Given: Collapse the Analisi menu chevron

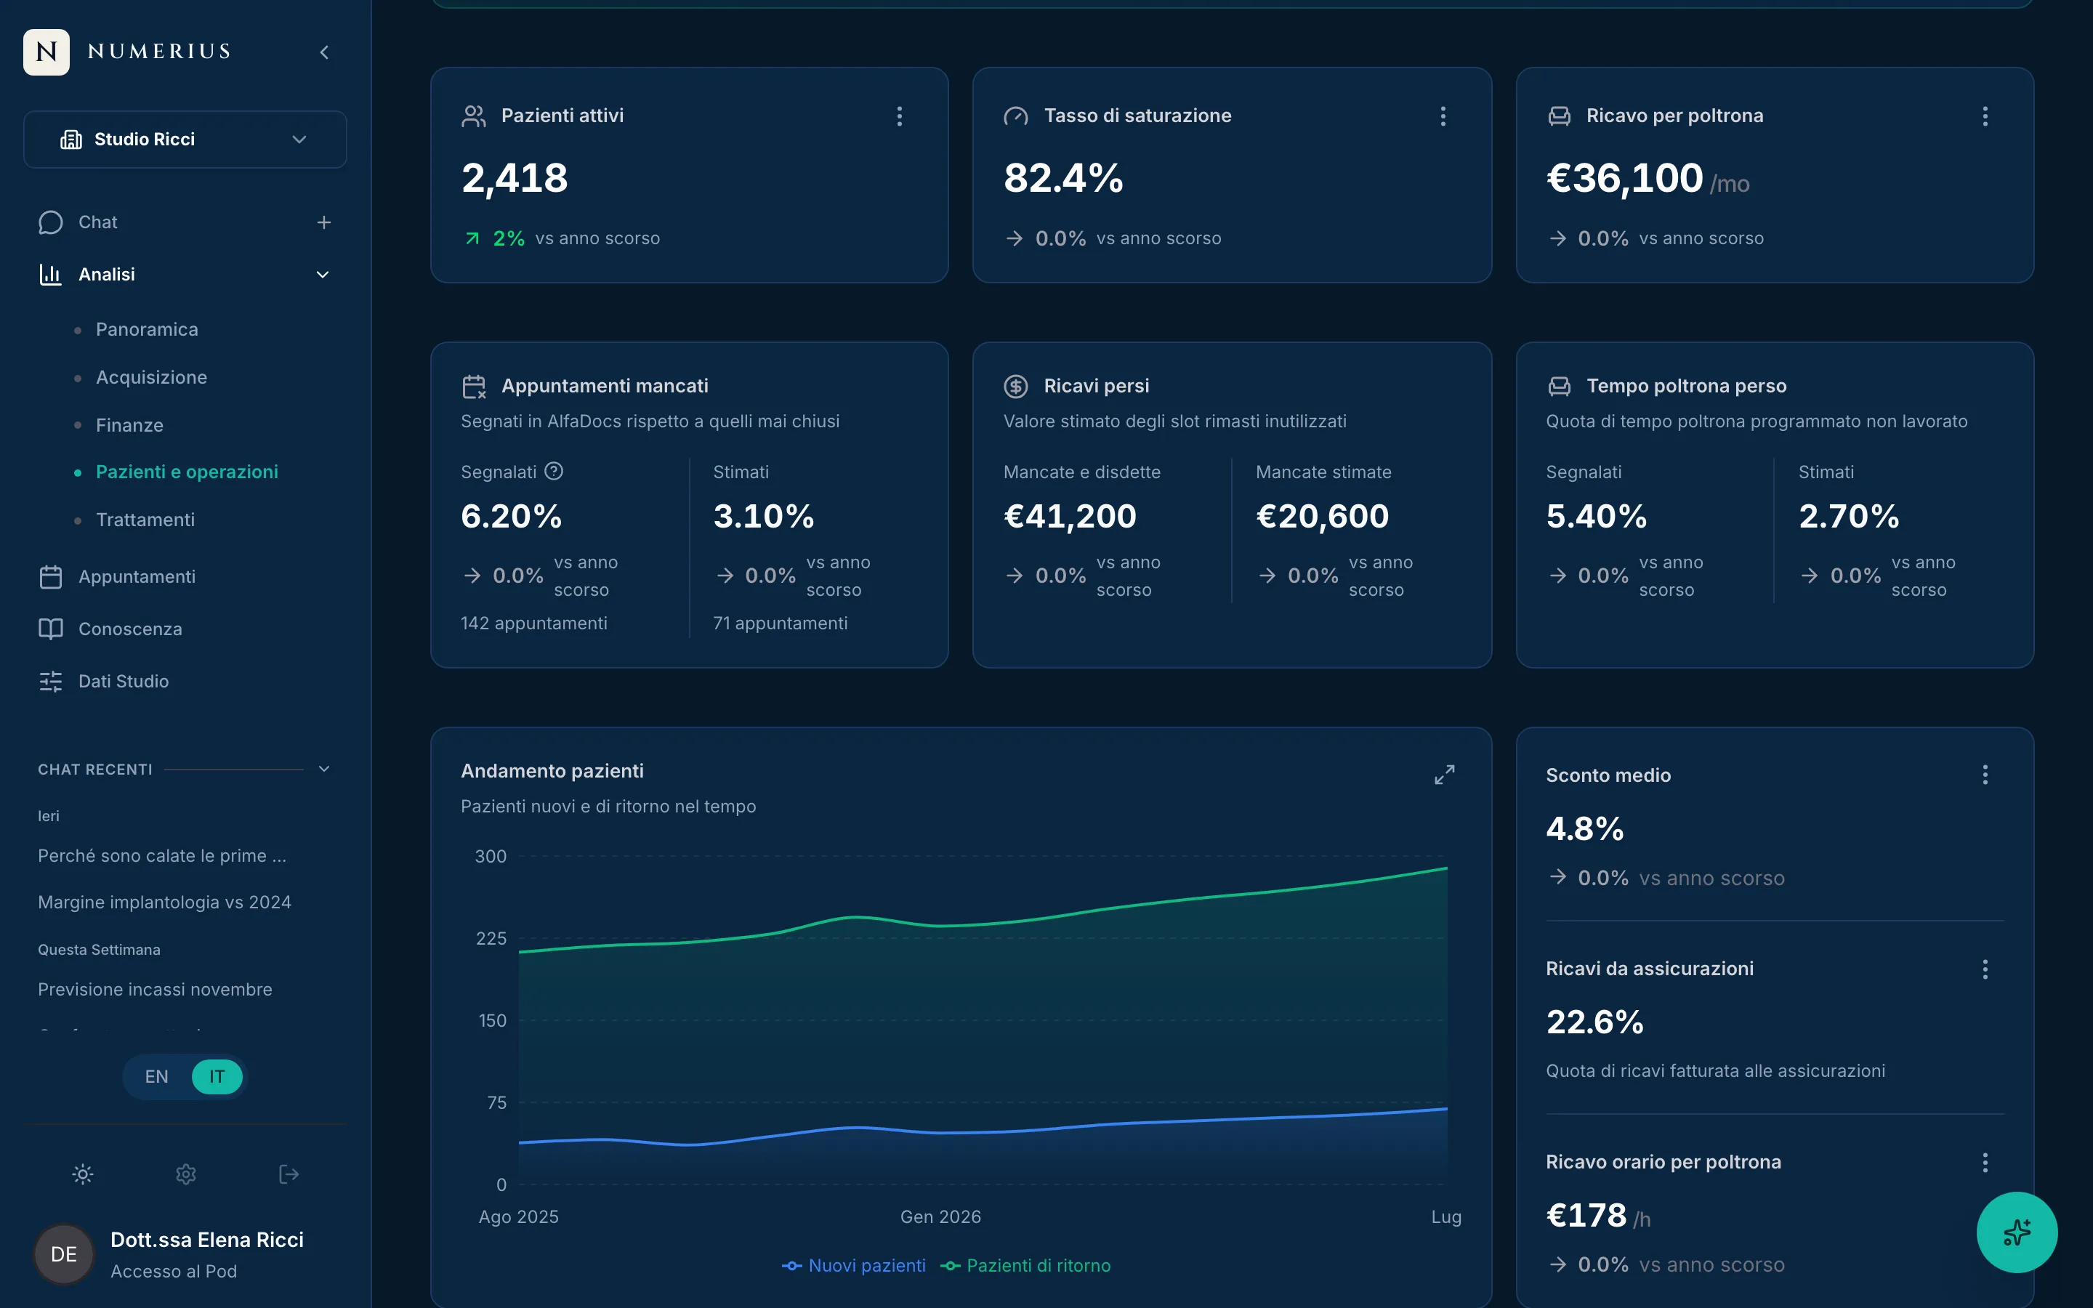Looking at the screenshot, I should point(323,274).
